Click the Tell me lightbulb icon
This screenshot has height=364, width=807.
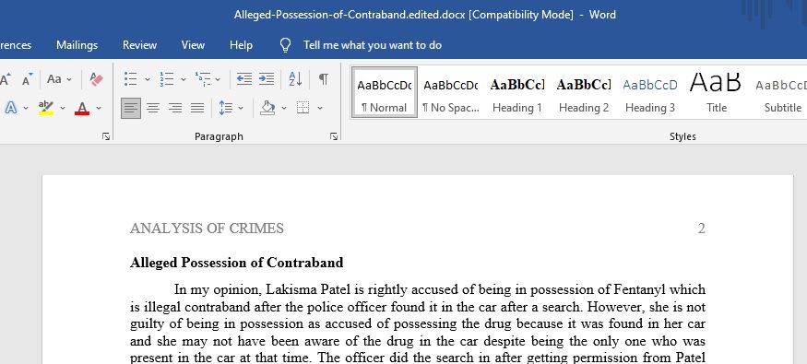285,45
